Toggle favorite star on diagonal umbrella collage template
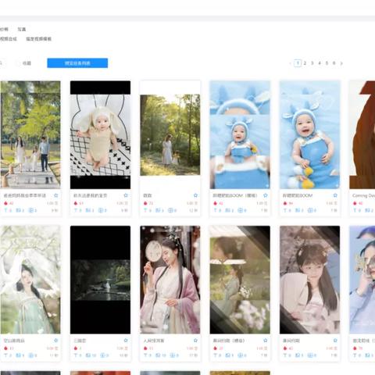This screenshot has height=375, width=375. point(266,341)
